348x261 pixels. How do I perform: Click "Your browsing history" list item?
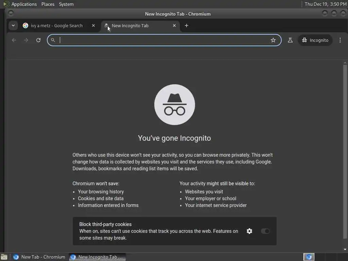101,192
